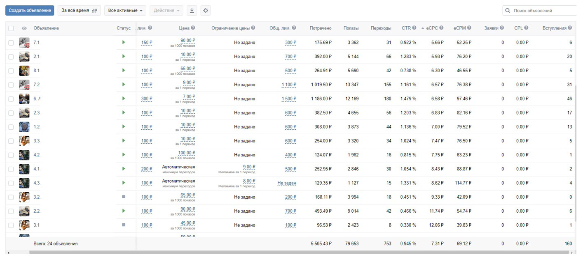Click the help icon next to CTR
Screen dimensions: 583x257
click(x=414, y=28)
